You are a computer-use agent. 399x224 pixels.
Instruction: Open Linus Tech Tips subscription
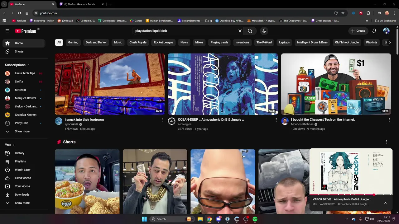(24, 73)
